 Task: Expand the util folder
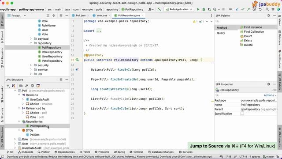pyautogui.click(x=31, y=74)
